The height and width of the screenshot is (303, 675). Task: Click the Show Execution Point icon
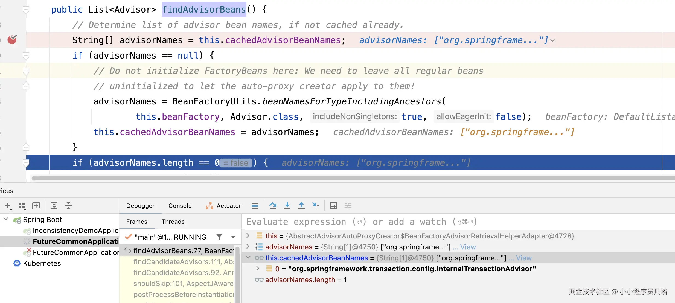[255, 206]
